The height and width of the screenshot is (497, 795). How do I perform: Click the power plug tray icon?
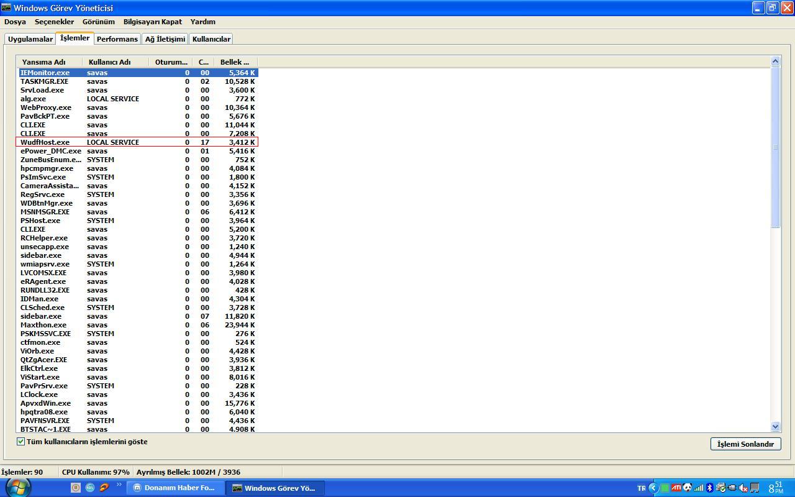(732, 488)
